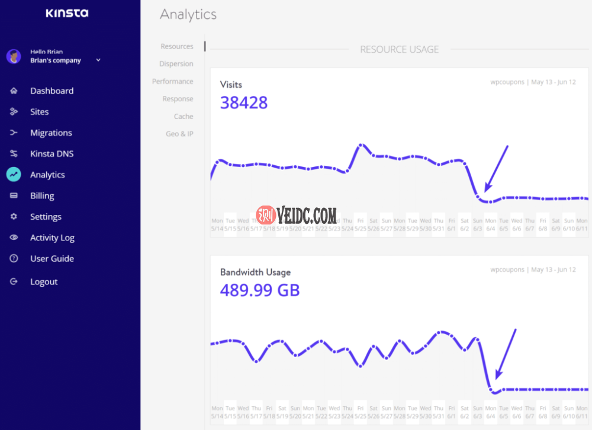This screenshot has width=592, height=430.
Task: Click the Activity Log eye icon
Action: [x=14, y=238]
